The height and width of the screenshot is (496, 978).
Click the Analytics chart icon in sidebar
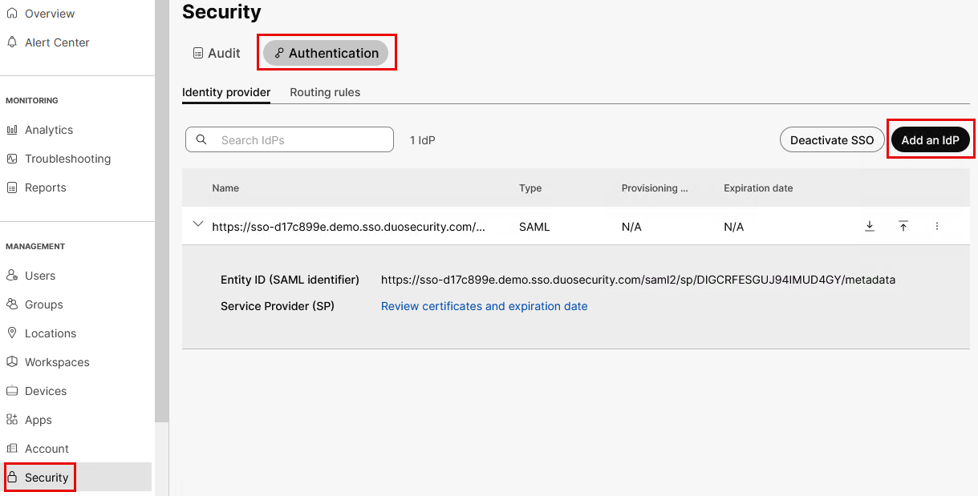tap(12, 130)
